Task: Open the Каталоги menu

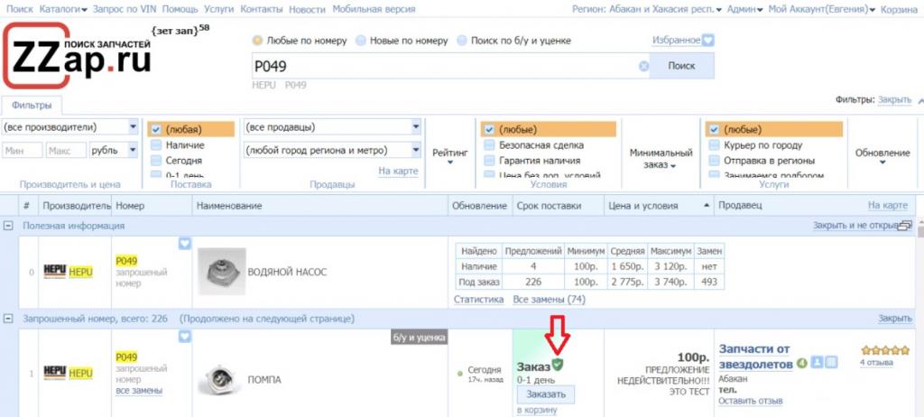Action: [x=68, y=9]
